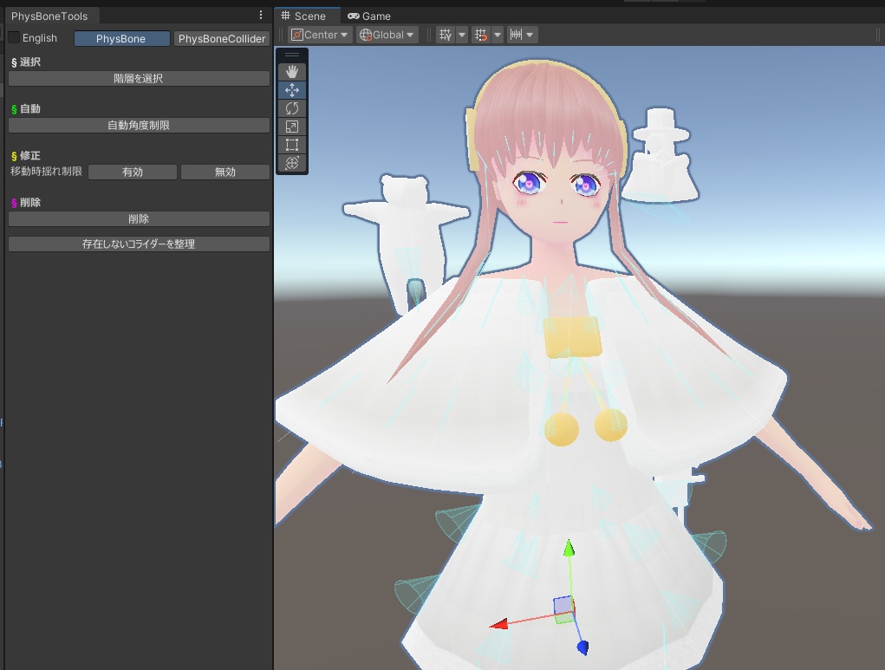Open the Center pivot dropdown
The width and height of the screenshot is (885, 670).
[320, 35]
